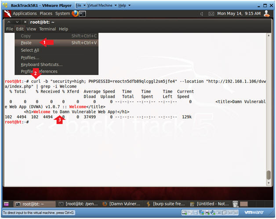
Task: Open Keyboard Shortcuts... menu entry
Action: [57, 65]
